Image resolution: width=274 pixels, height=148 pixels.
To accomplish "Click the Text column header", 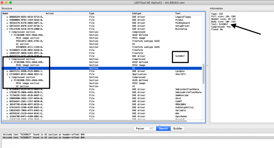I will click(188, 13).
